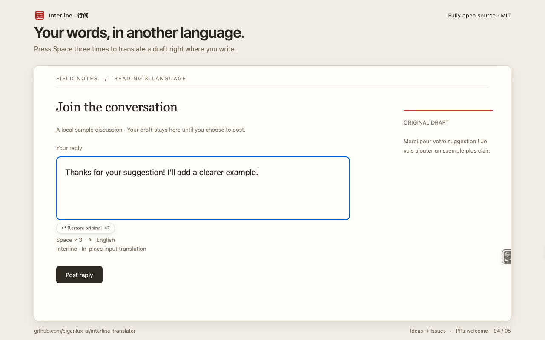
Task: Click the 'Join the conversation' heading
Action: [117, 107]
